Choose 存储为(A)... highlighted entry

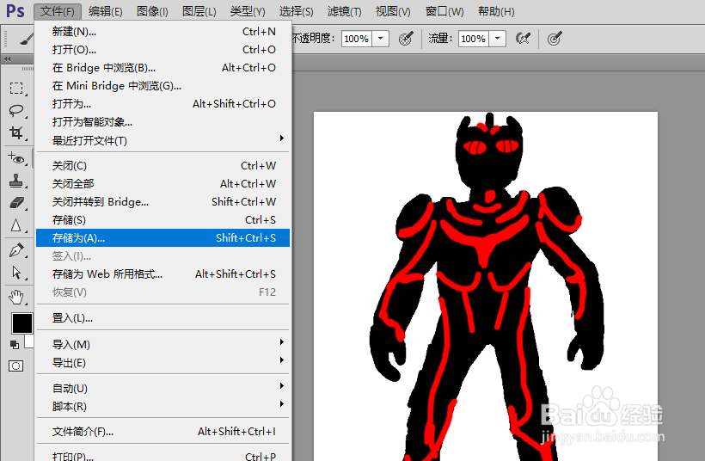click(162, 238)
